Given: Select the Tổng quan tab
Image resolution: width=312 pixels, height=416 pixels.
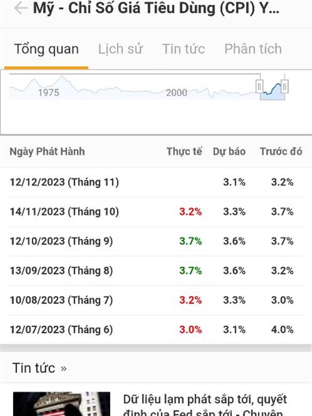Looking at the screenshot, I should click(46, 49).
